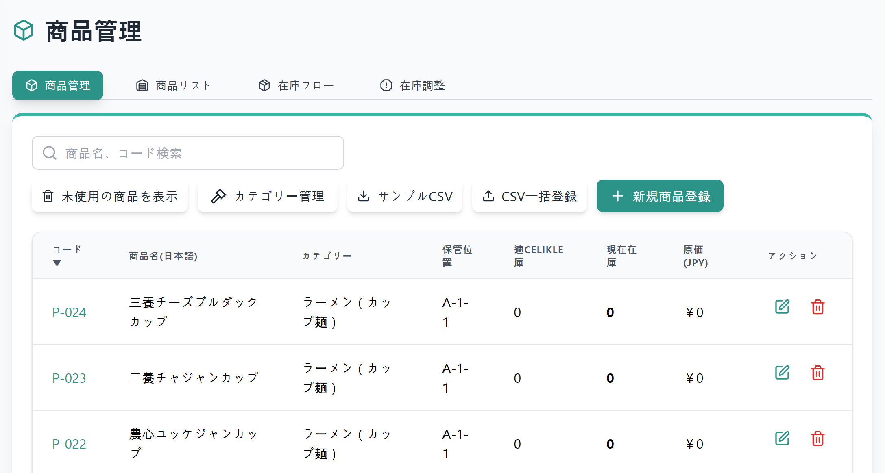Open product details via P-024 link
The width and height of the screenshot is (885, 473).
tap(69, 312)
